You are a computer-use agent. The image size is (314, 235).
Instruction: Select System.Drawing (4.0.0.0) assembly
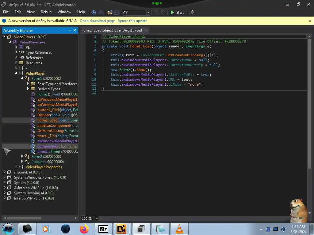click(34, 193)
